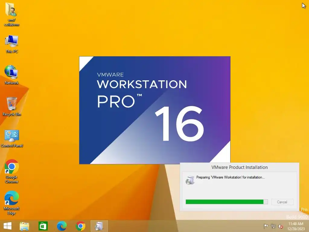Click the 'Preparing VMware Workstation for installation...' text

coord(230,177)
